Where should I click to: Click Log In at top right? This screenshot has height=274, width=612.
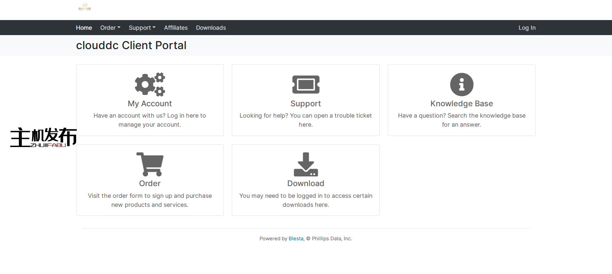point(527,28)
